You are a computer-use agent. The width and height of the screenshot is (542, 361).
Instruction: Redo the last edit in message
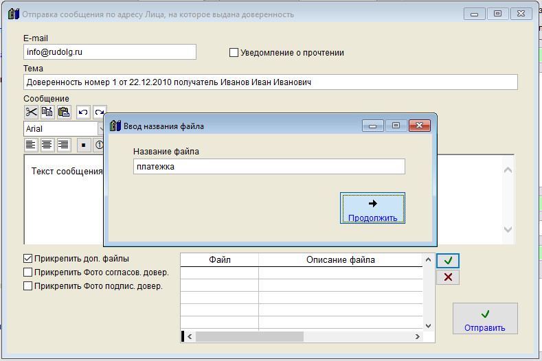coord(100,113)
